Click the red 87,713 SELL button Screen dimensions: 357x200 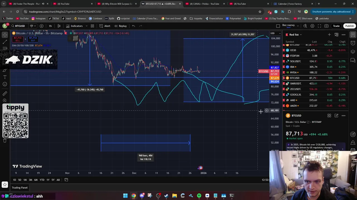[18, 39]
